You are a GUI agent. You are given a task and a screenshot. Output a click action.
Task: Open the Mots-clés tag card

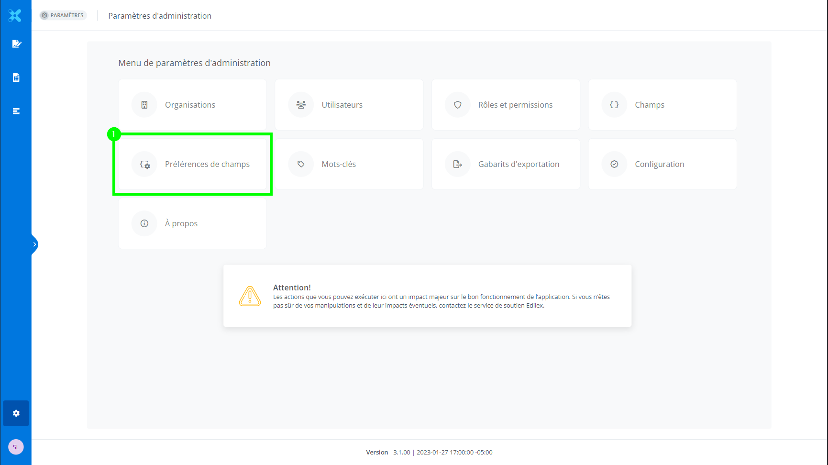pyautogui.click(x=349, y=164)
